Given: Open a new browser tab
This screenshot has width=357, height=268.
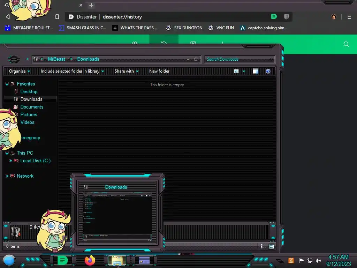Looking at the screenshot, I should click(91, 5).
